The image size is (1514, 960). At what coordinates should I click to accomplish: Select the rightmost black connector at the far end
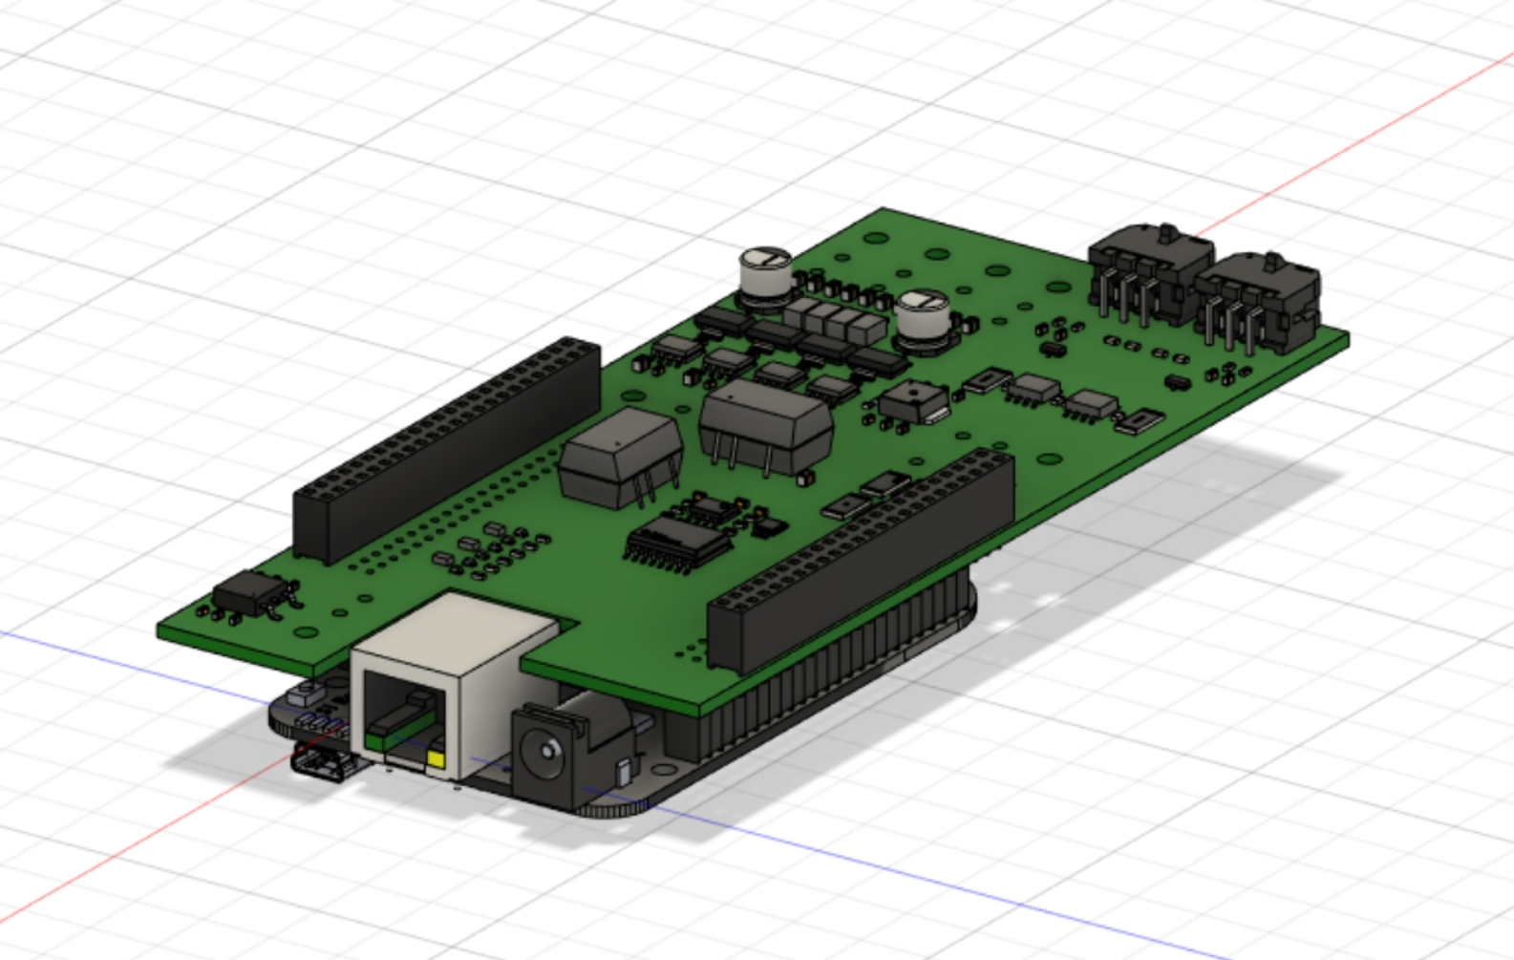point(1259,301)
